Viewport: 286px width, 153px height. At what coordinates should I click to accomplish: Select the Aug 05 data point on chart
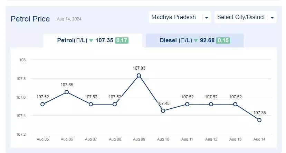point(42,104)
